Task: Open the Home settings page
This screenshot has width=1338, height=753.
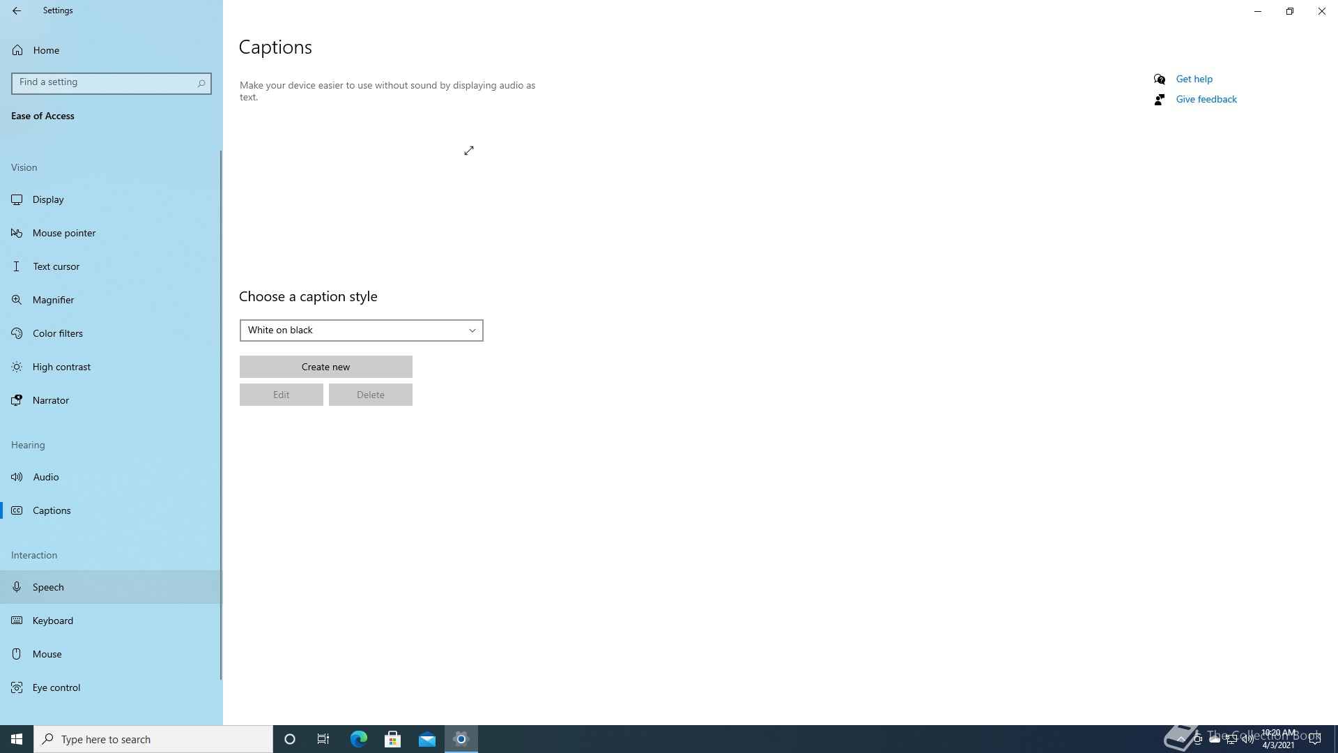Action: click(111, 50)
